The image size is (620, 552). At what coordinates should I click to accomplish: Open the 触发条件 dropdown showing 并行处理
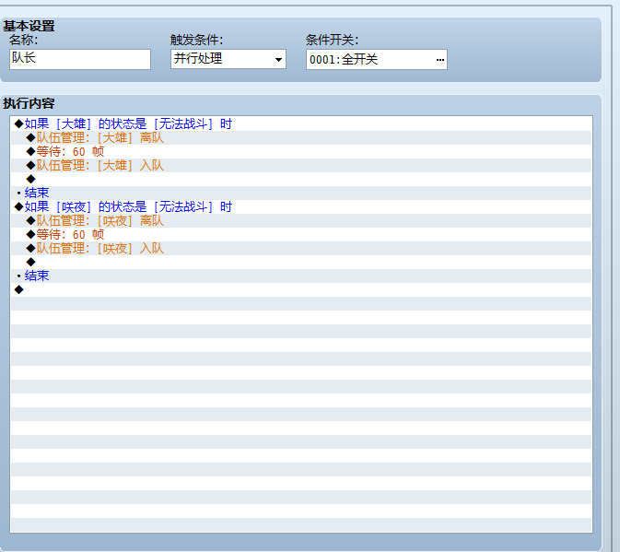(228, 59)
